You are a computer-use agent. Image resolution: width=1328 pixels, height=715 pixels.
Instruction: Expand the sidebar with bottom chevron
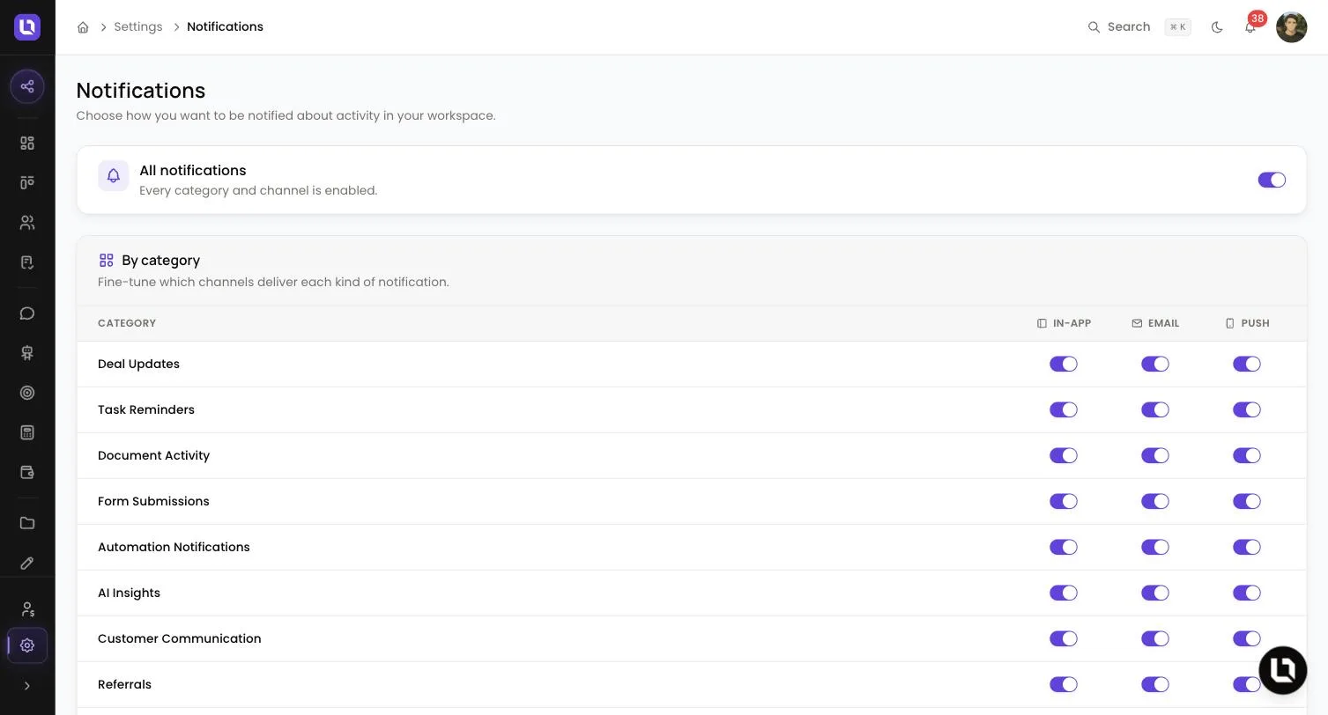27,686
